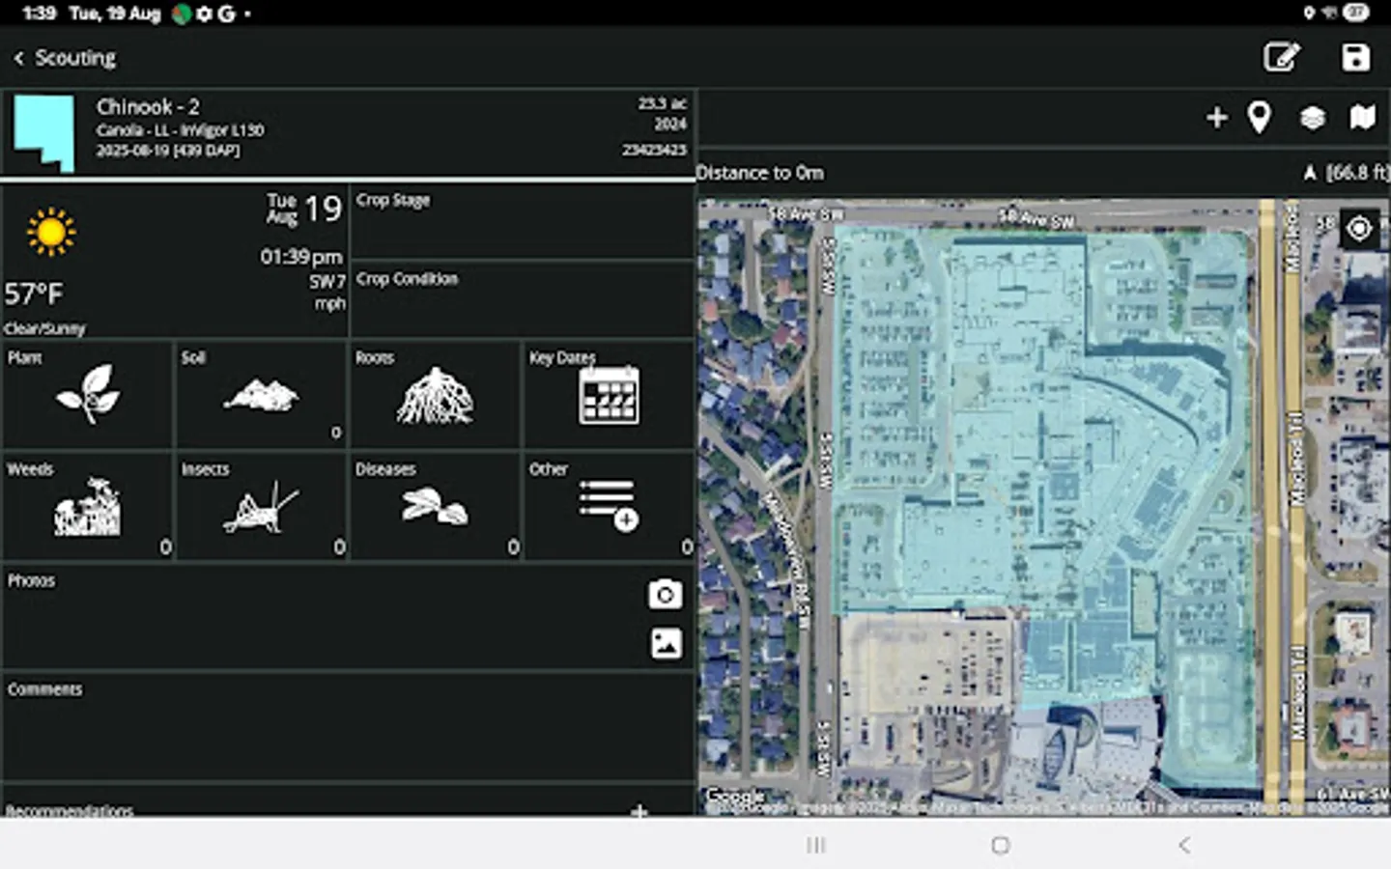The width and height of the screenshot is (1391, 869).
Task: Select the location pin icon above the map
Action: (1260, 116)
